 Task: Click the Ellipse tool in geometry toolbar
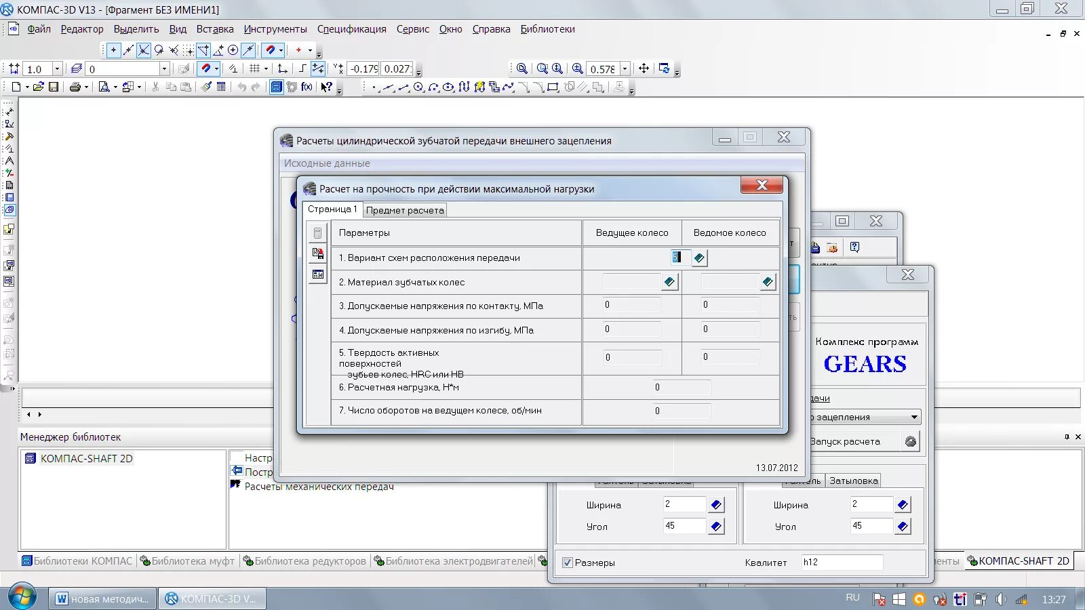click(448, 87)
